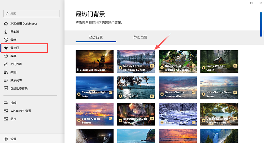Click the people icon for 热门作者
This screenshot has height=143, width=264.
tap(6, 64)
